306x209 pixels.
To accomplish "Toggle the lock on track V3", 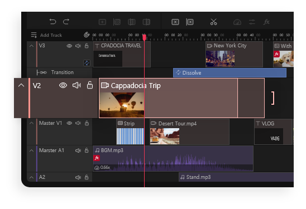I will pyautogui.click(x=87, y=46).
